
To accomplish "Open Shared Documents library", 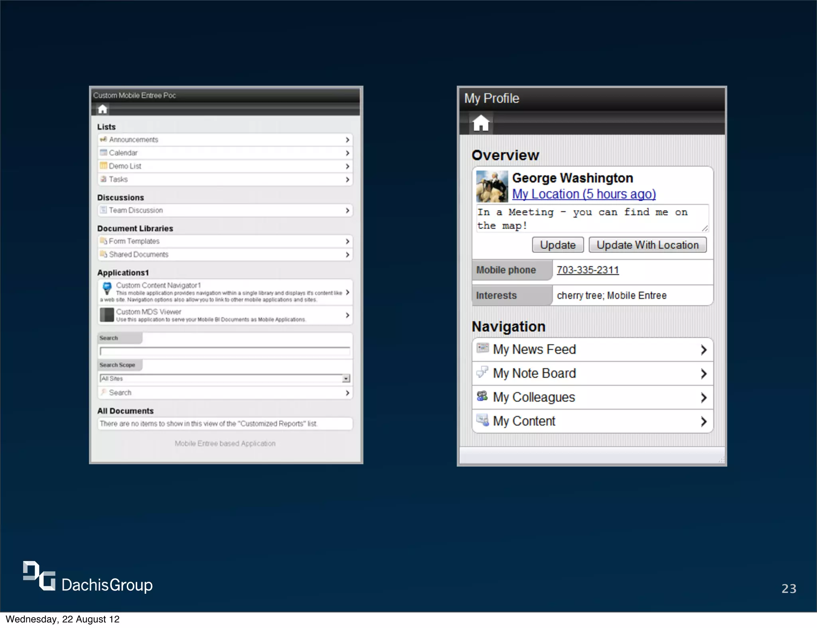I will [x=138, y=255].
